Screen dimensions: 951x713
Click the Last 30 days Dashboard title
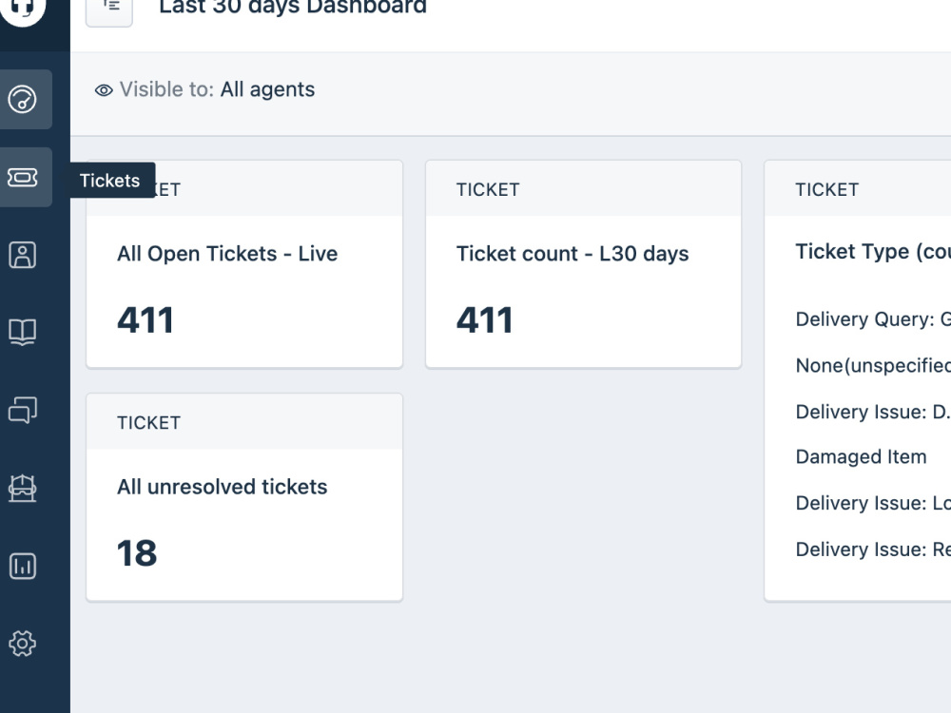coord(293,8)
